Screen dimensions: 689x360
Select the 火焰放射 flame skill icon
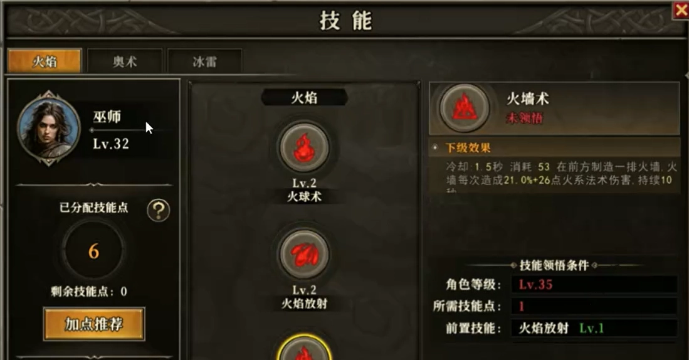coord(304,255)
